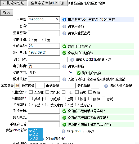Choose the 爱死它了 radio option
This screenshot has height=144, width=139.
[x=77, y=104]
